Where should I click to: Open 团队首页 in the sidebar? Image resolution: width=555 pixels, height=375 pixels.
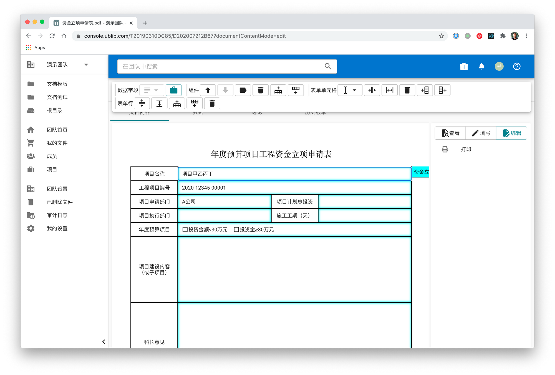point(57,130)
